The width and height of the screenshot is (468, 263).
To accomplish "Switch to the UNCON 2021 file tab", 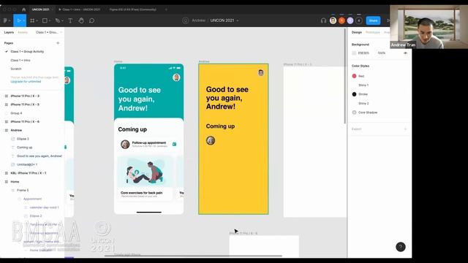I will point(41,9).
